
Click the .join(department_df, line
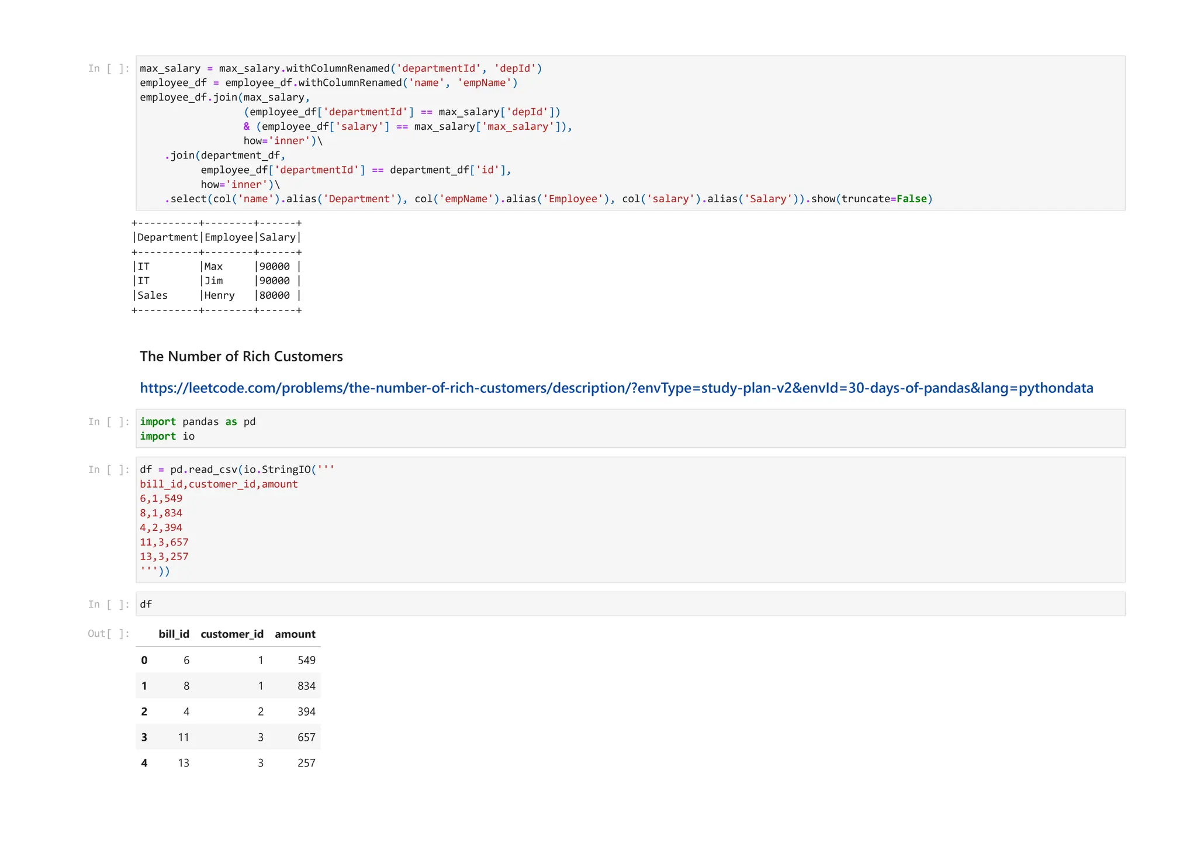pos(225,156)
